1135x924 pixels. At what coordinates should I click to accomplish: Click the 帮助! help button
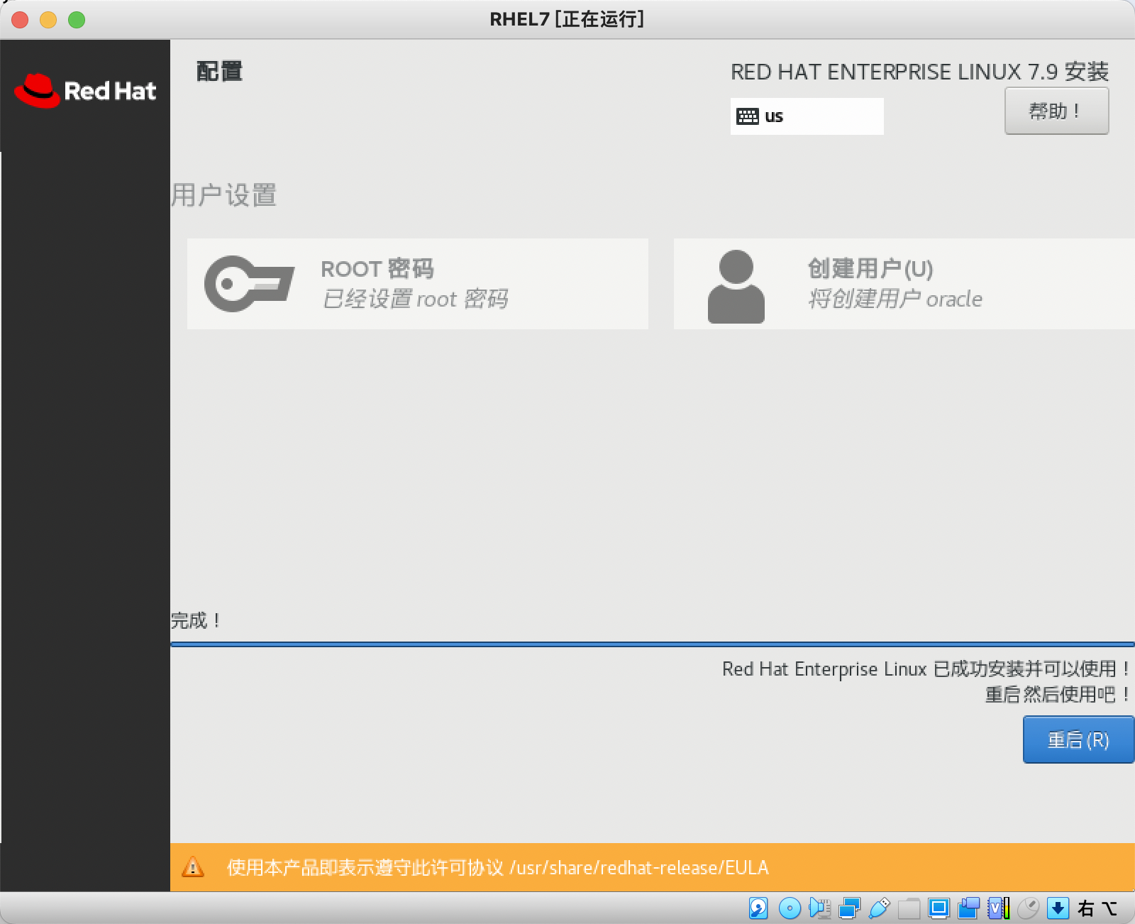click(x=1056, y=111)
